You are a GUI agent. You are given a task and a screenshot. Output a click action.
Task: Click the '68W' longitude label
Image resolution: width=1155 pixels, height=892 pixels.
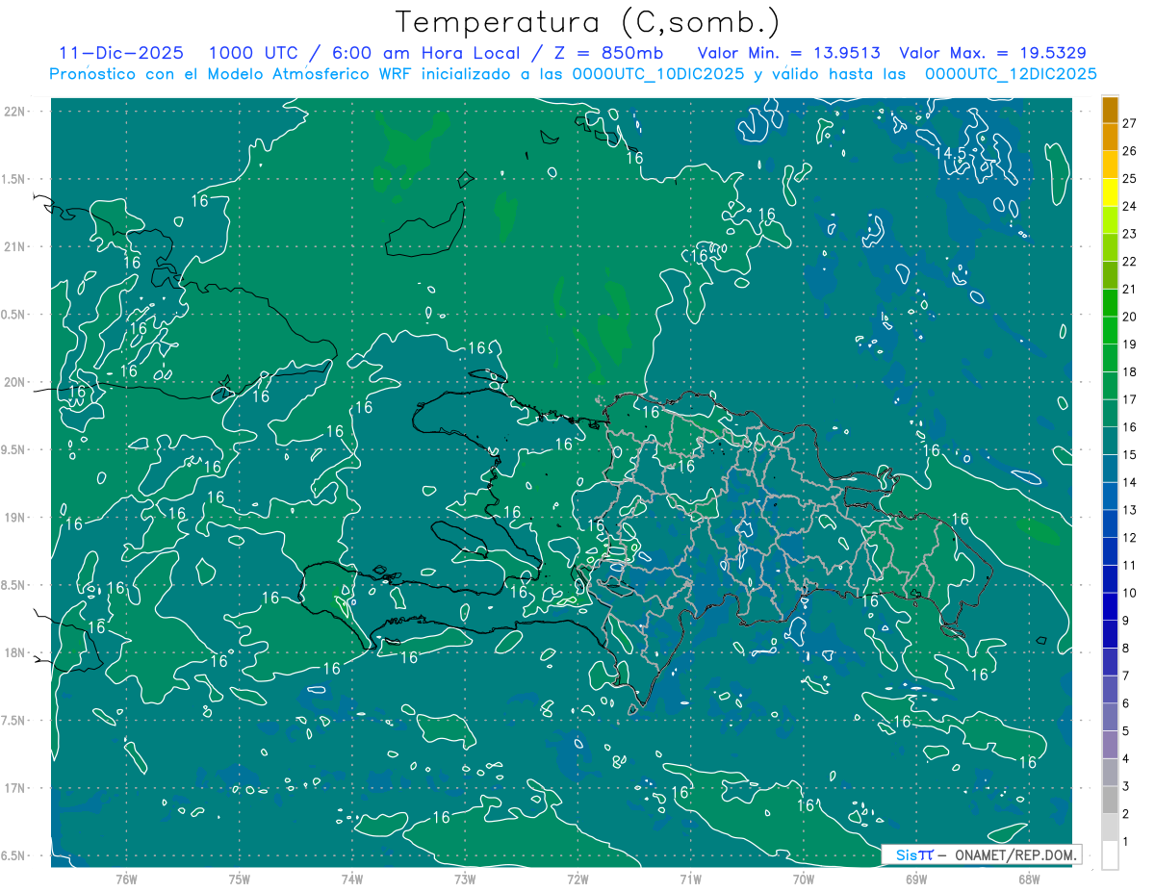tap(1029, 879)
